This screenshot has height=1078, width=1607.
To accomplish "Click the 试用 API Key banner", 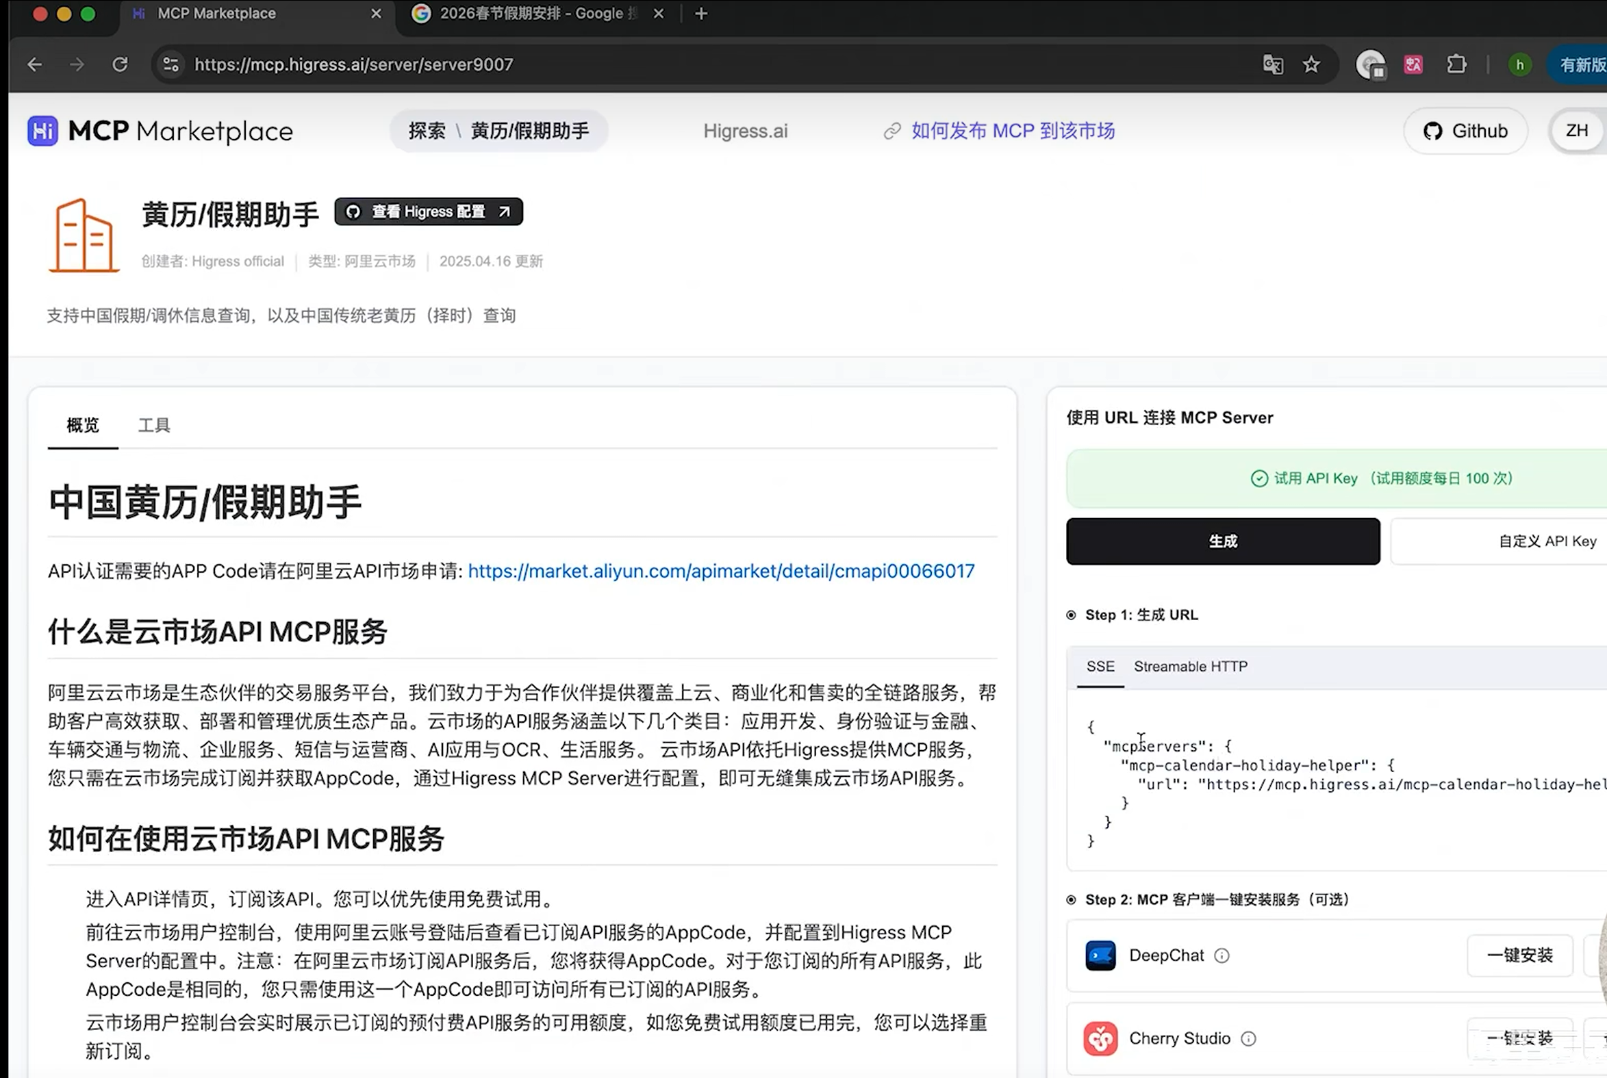I will click(x=1337, y=478).
